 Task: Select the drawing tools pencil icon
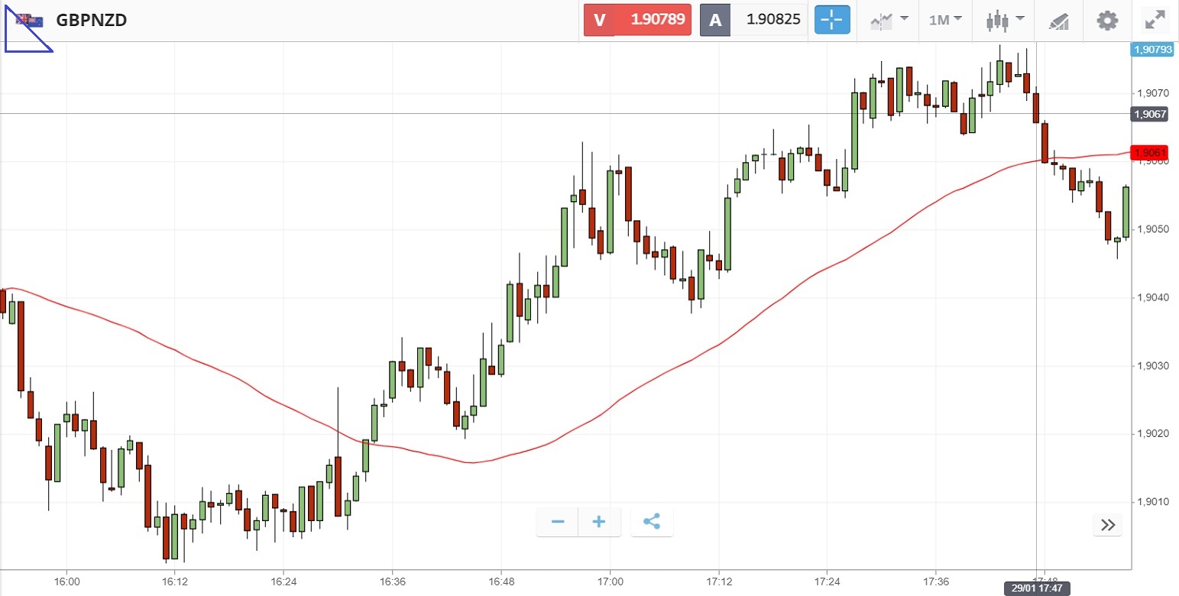click(1058, 21)
